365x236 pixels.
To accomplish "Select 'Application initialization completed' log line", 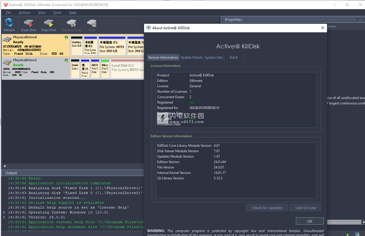I will tap(59, 183).
